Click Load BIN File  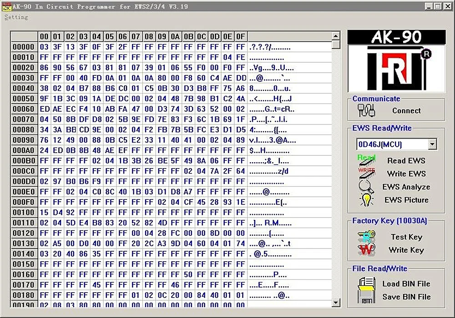pos(406,284)
